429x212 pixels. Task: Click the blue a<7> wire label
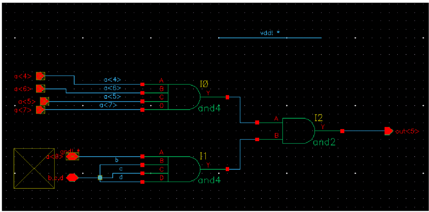pyautogui.click(x=108, y=105)
